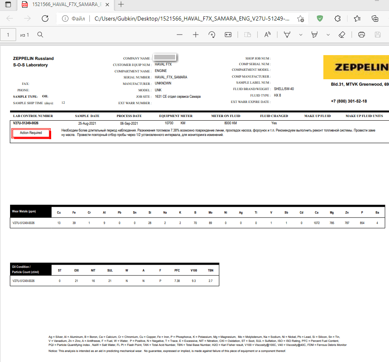The image size is (389, 362).
Task: Open the Favorites list
Action: coord(357,19)
